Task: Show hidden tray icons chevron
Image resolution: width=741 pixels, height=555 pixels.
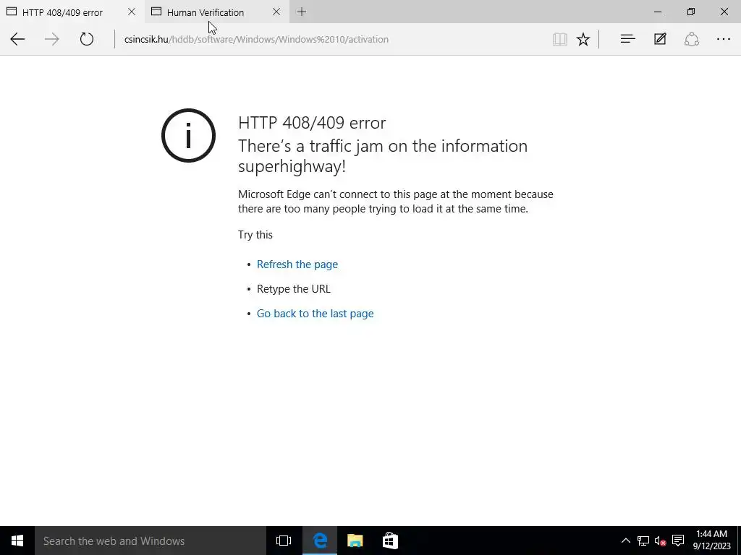Action: pyautogui.click(x=625, y=541)
